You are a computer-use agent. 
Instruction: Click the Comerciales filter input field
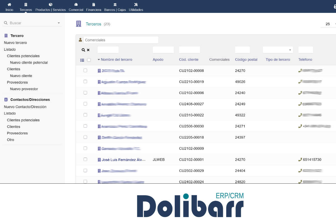point(121,40)
